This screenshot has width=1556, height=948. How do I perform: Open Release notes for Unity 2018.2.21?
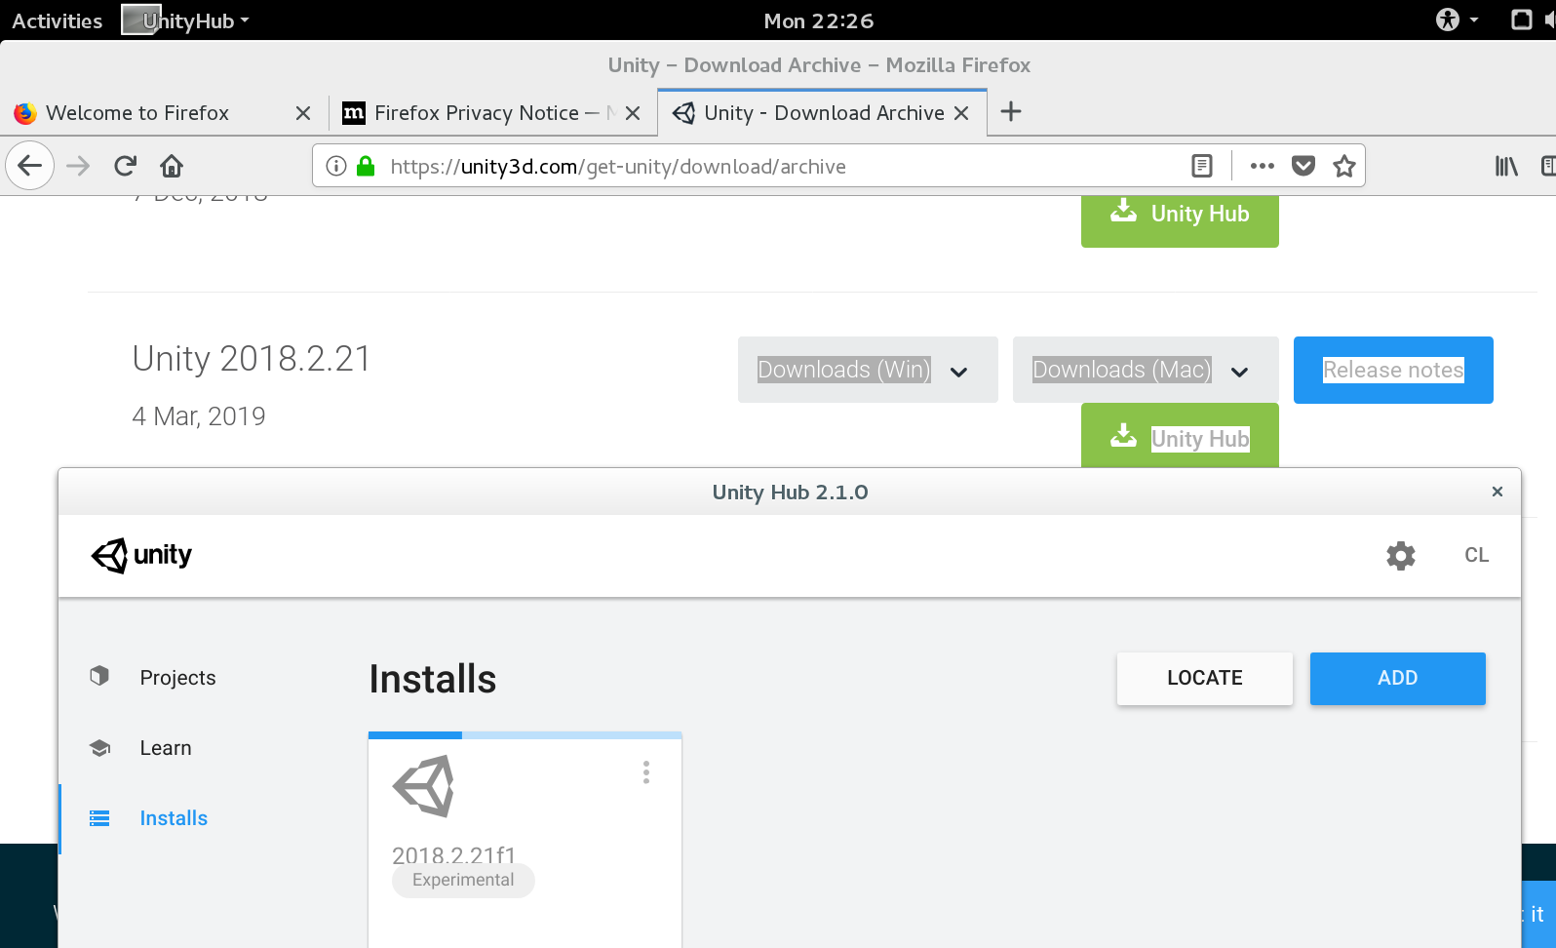tap(1393, 370)
